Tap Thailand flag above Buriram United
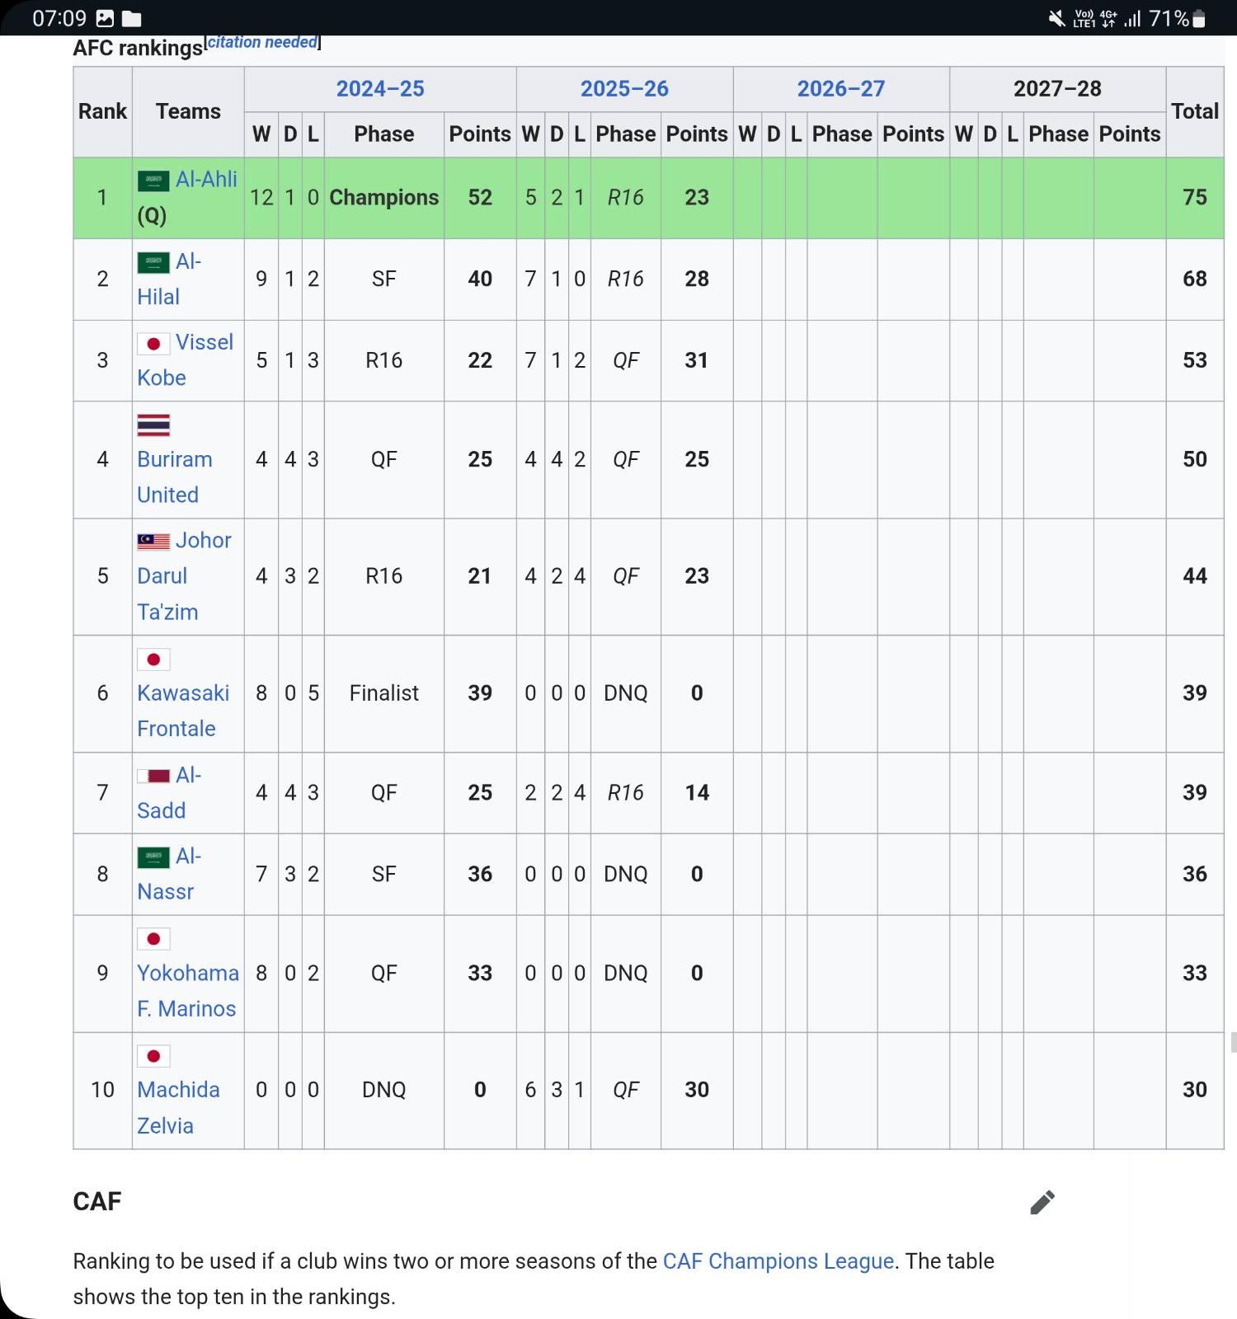Screen dimensions: 1237x1319 [x=153, y=425]
